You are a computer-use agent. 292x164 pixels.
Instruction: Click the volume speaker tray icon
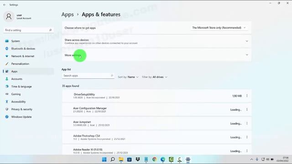coord(268,159)
